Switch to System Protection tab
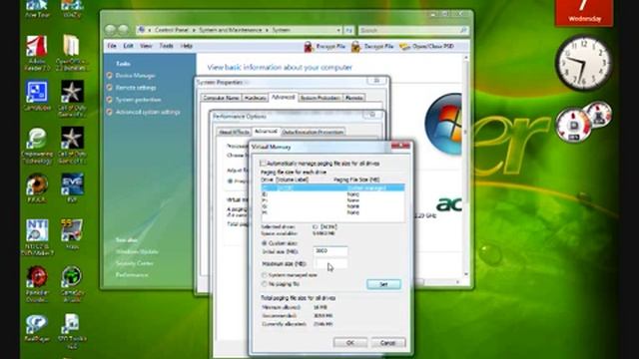 click(320, 98)
